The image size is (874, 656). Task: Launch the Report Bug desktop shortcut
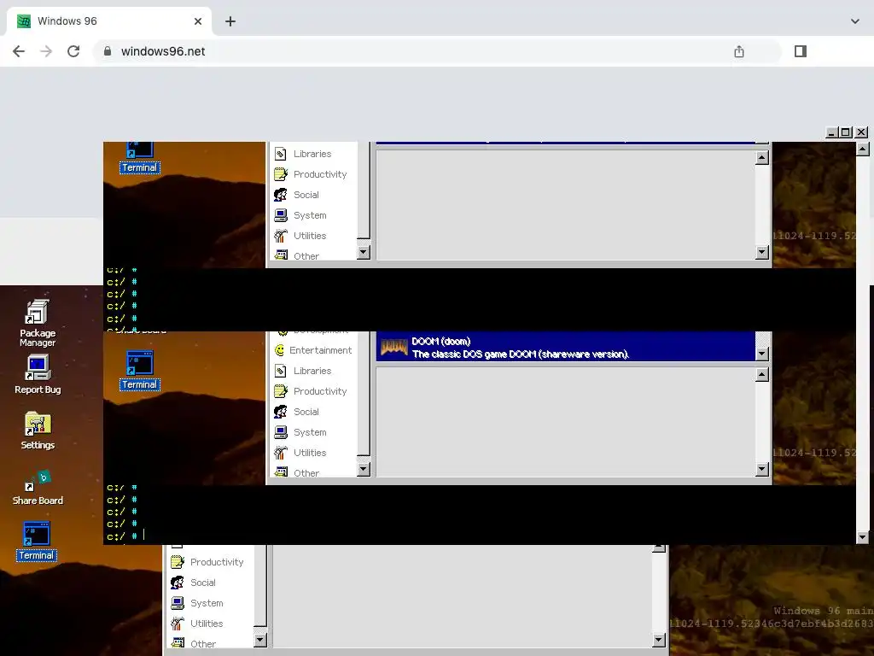tap(38, 374)
